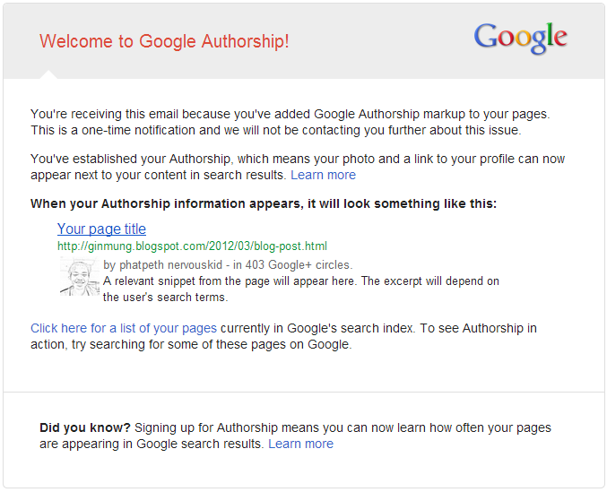The image size is (607, 492).
Task: Click the bold 'Did you know?' text
Action: [x=85, y=427]
